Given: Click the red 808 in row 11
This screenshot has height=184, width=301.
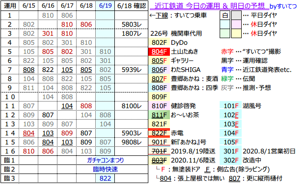Looking at the screenshot, I should click(86, 106).
